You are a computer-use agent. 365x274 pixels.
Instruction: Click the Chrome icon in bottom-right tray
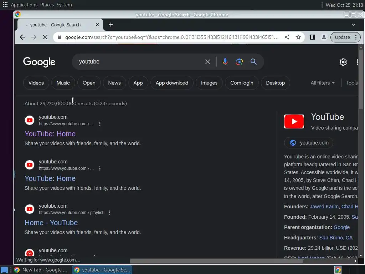(338, 270)
